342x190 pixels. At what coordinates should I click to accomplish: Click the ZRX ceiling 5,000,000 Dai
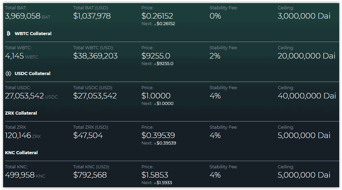[304, 136]
